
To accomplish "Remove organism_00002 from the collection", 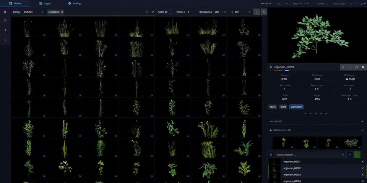I will (362, 168).
